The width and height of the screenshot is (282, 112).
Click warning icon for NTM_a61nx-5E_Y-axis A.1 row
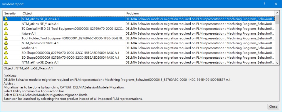6,23
